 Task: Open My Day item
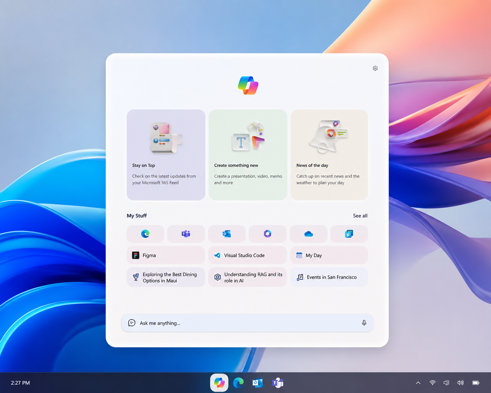pyautogui.click(x=329, y=255)
